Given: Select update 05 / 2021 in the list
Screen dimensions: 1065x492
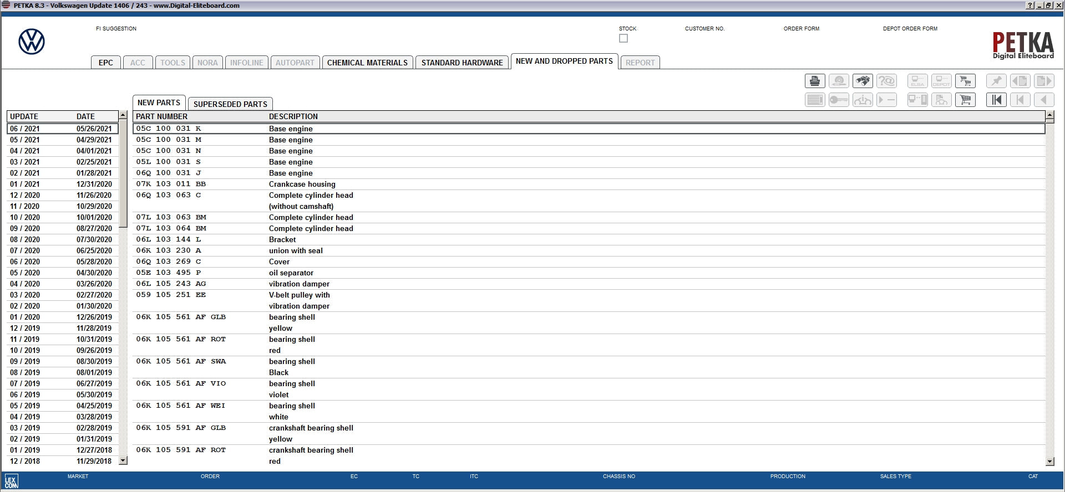Looking at the screenshot, I should 61,140.
